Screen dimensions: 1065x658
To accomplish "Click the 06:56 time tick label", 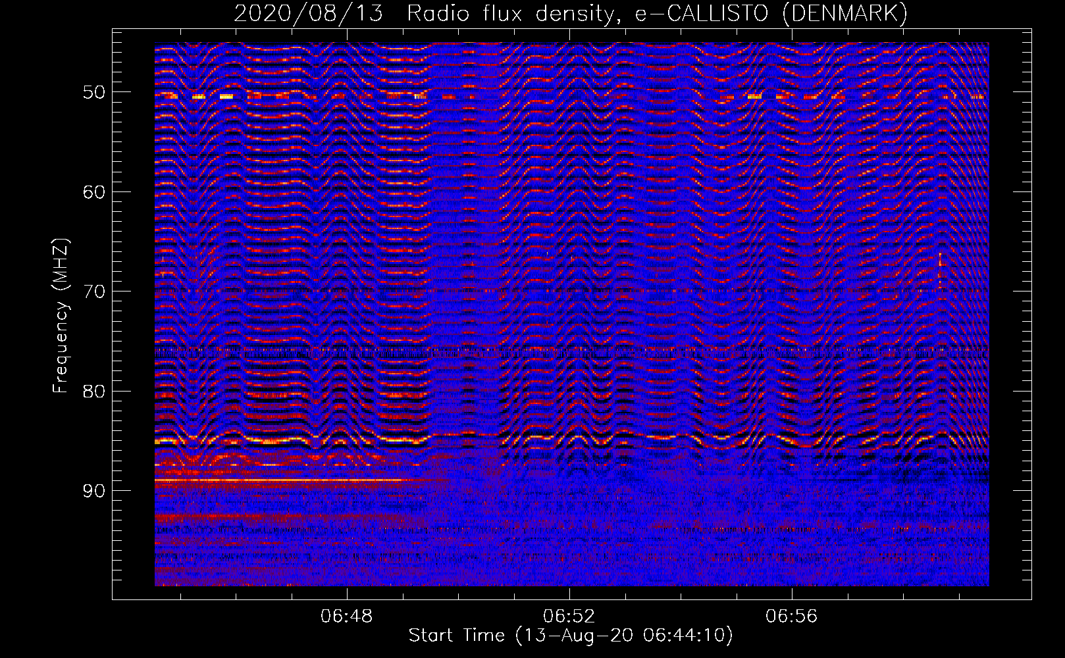I will [x=791, y=617].
